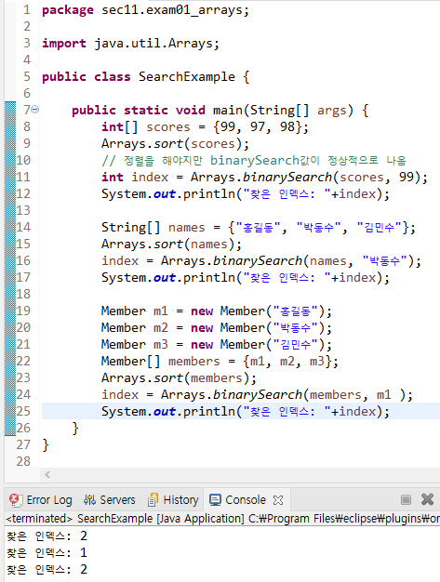
Task: Click the terminated SearchExample status line
Action: pos(222,518)
